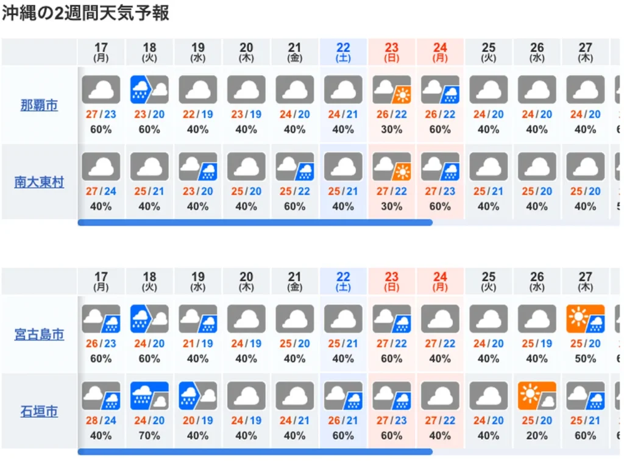Click the sunny-then-cloudy icon for 石垣市 on the 26th

click(x=537, y=395)
